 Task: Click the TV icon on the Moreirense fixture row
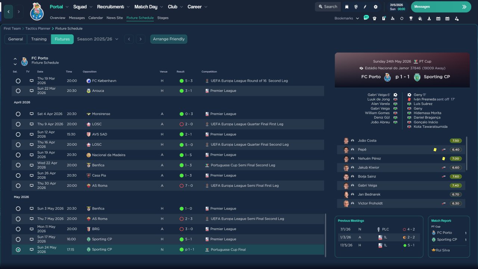(x=31, y=114)
